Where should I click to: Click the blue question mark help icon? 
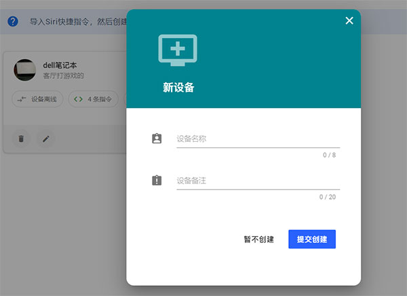(x=13, y=21)
